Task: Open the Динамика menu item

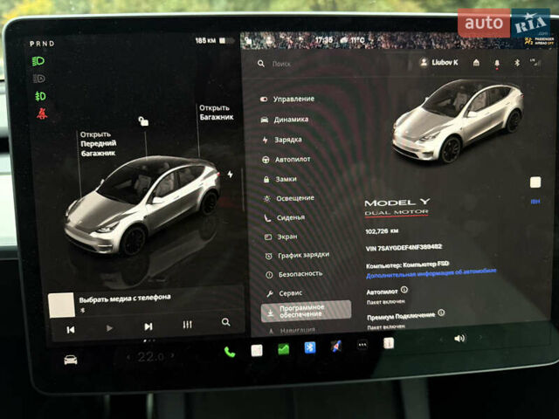Action: coord(285,120)
